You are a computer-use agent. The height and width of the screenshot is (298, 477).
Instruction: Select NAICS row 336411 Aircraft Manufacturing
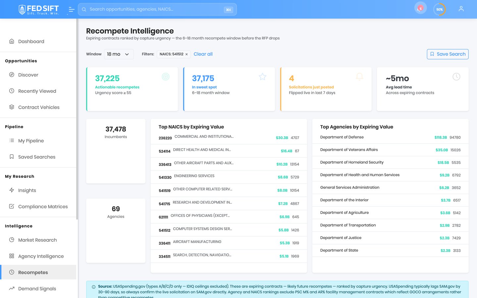tap(229, 243)
